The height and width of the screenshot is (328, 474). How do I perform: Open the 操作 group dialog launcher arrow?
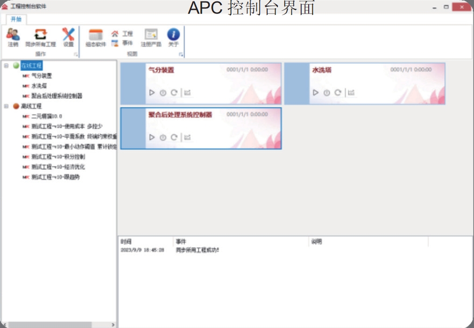tap(75, 55)
